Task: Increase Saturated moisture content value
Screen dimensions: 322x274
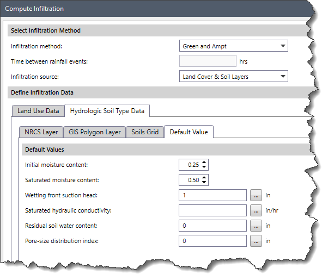Action: point(204,177)
